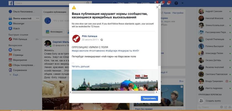Open Watch in the left sidebar
The width and height of the screenshot is (232, 111).
click(x=14, y=29)
